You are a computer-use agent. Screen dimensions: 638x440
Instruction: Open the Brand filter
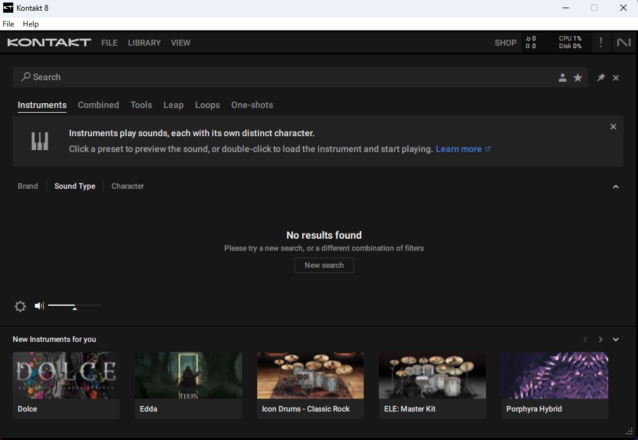point(28,186)
